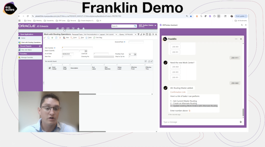Open the Watchlists chart icon in header
This screenshot has height=147, width=265.
click(68, 29)
